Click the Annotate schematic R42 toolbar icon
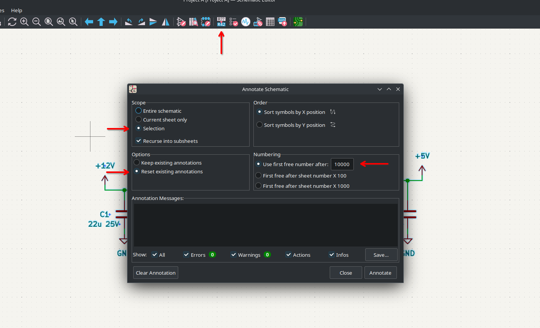Screen dimensions: 540x328 [221, 22]
